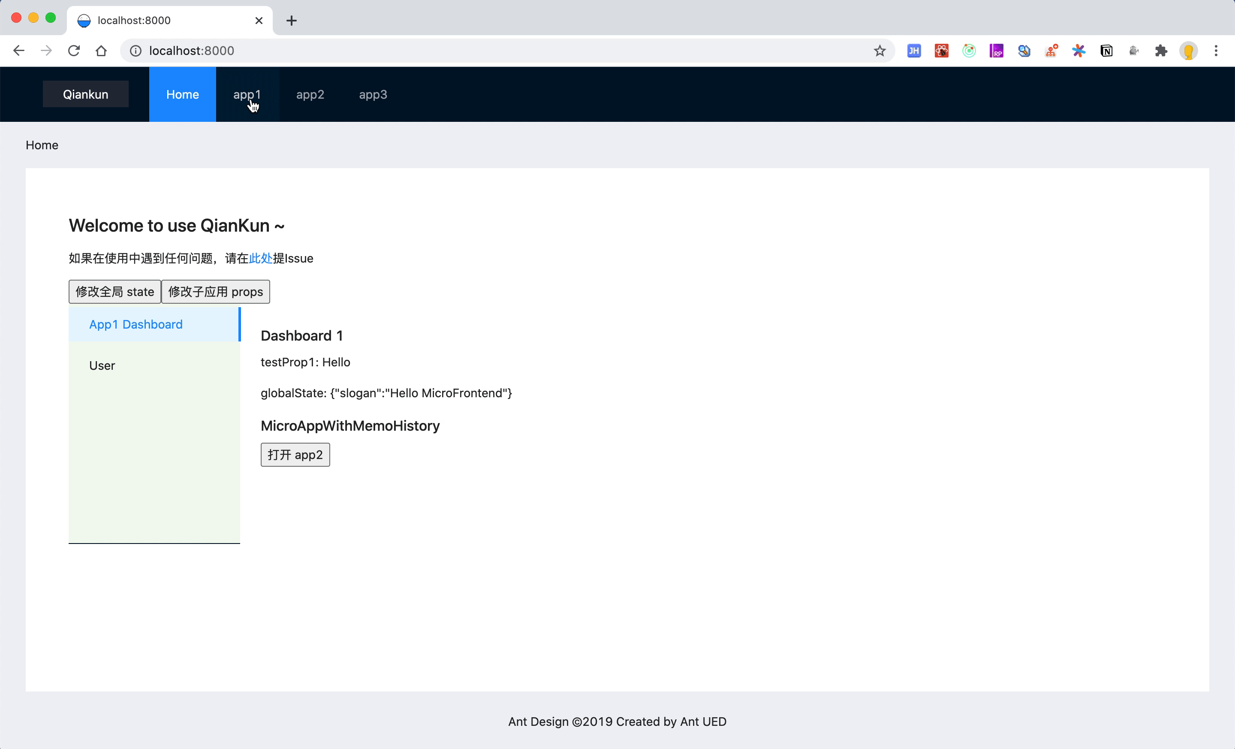Open the Chrome profile avatar
This screenshot has height=749, width=1235.
(1188, 51)
